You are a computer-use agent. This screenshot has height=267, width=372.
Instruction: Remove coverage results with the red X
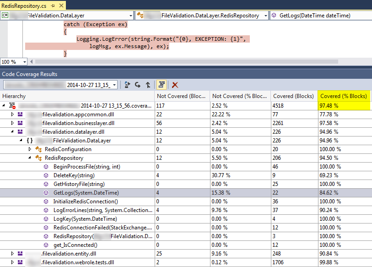point(175,85)
